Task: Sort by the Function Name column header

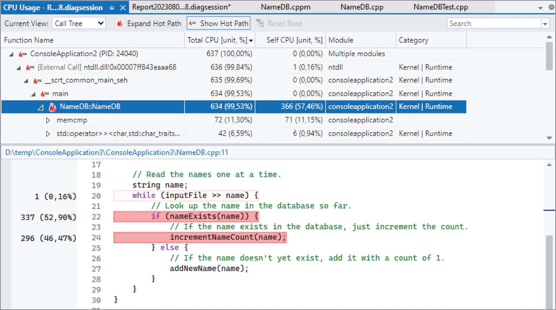Action: (x=29, y=40)
